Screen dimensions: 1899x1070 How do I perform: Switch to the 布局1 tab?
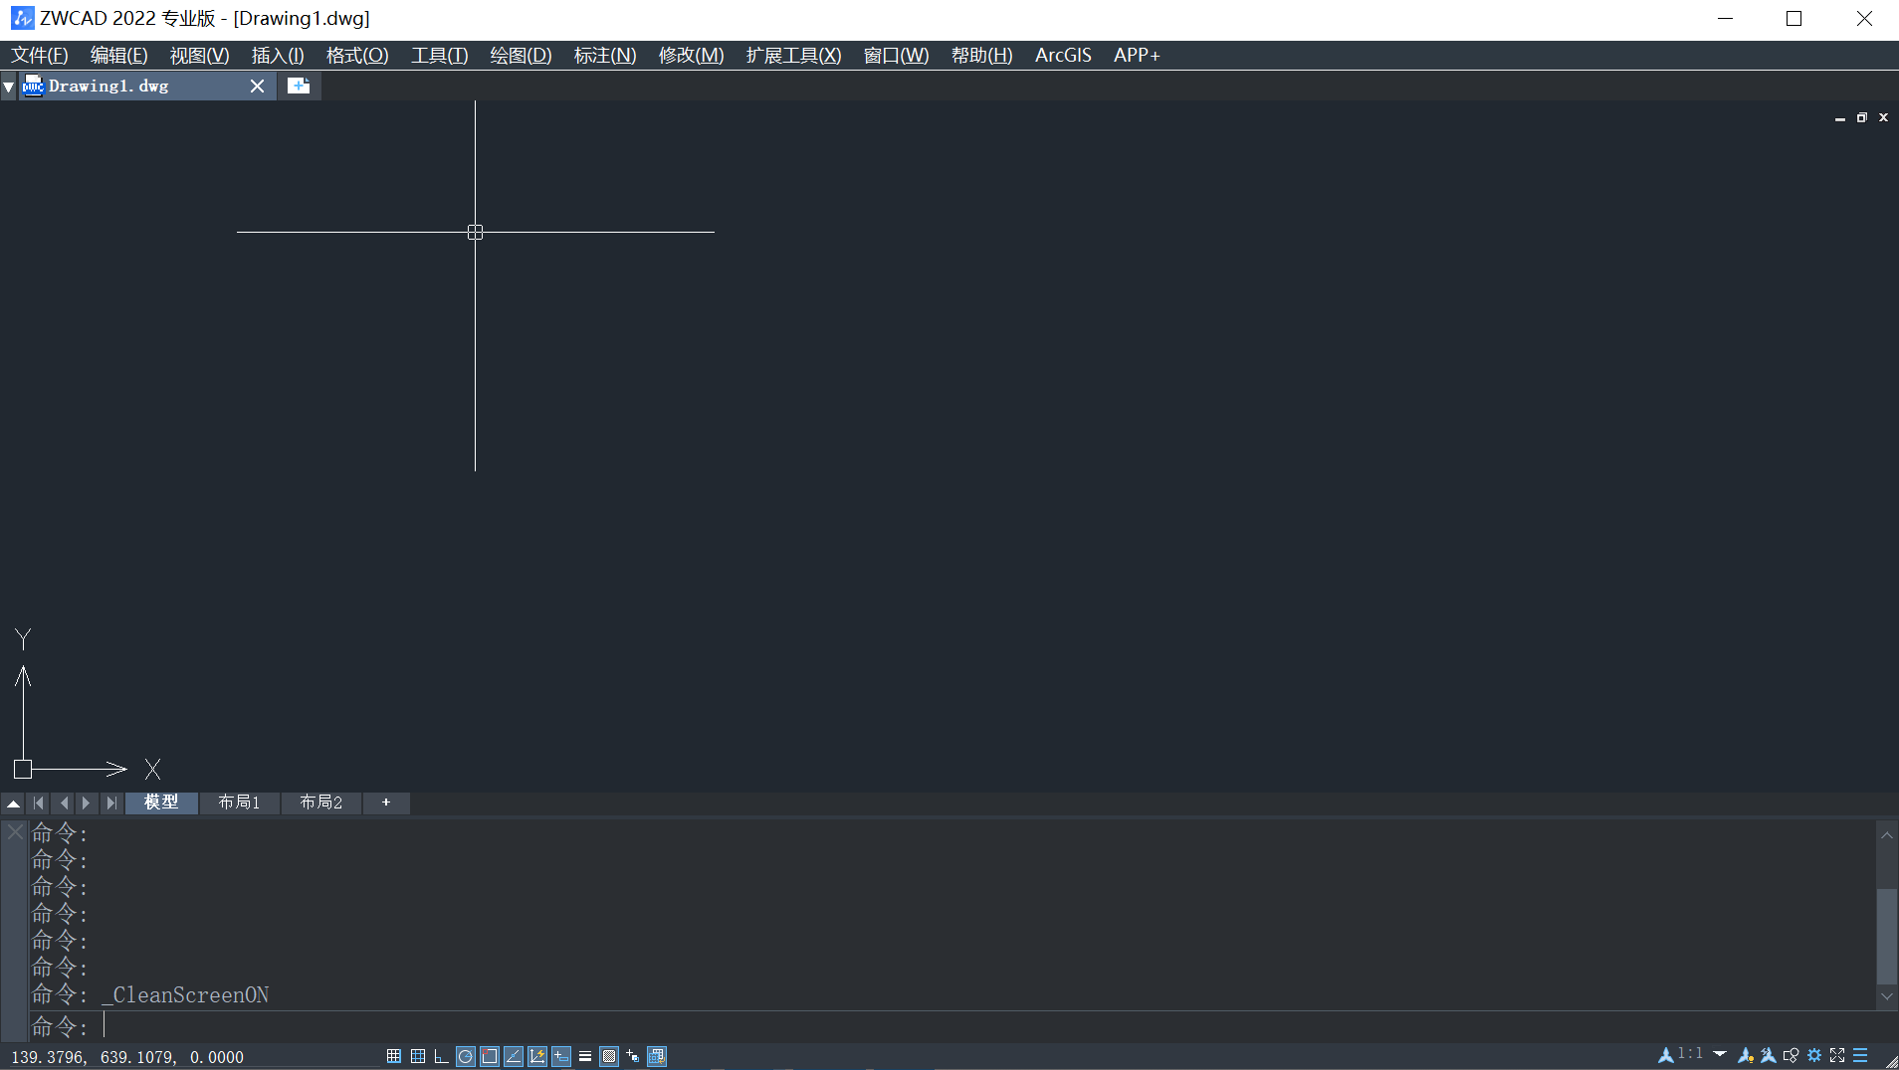point(239,802)
